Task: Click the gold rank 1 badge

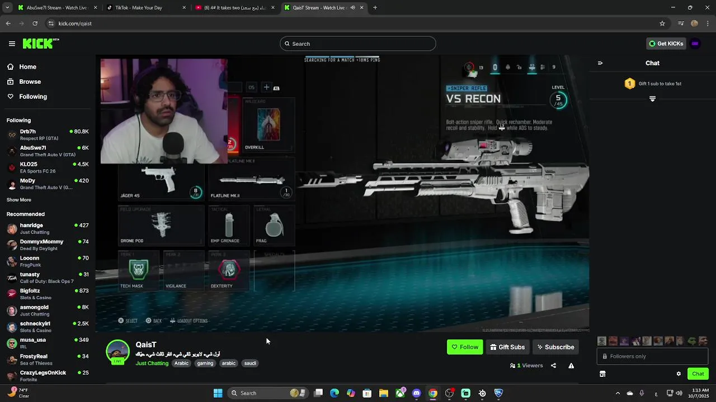Action: 629,84
